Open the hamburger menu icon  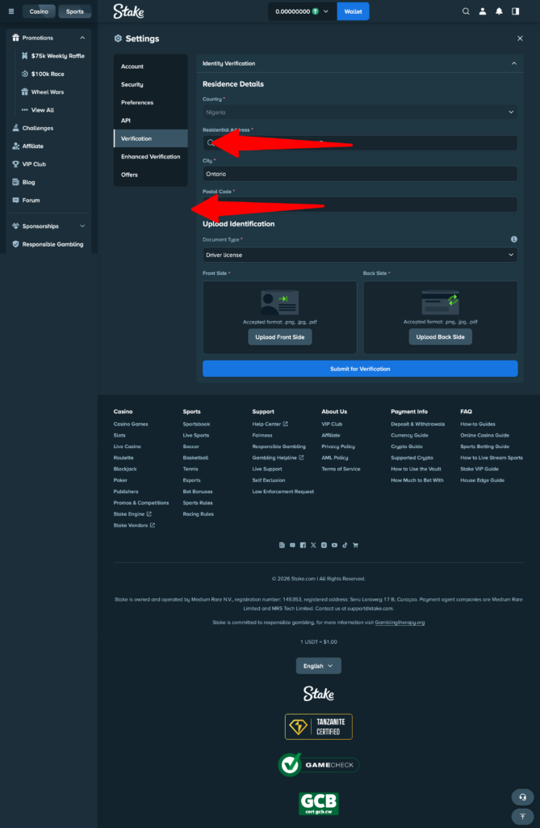tap(11, 11)
